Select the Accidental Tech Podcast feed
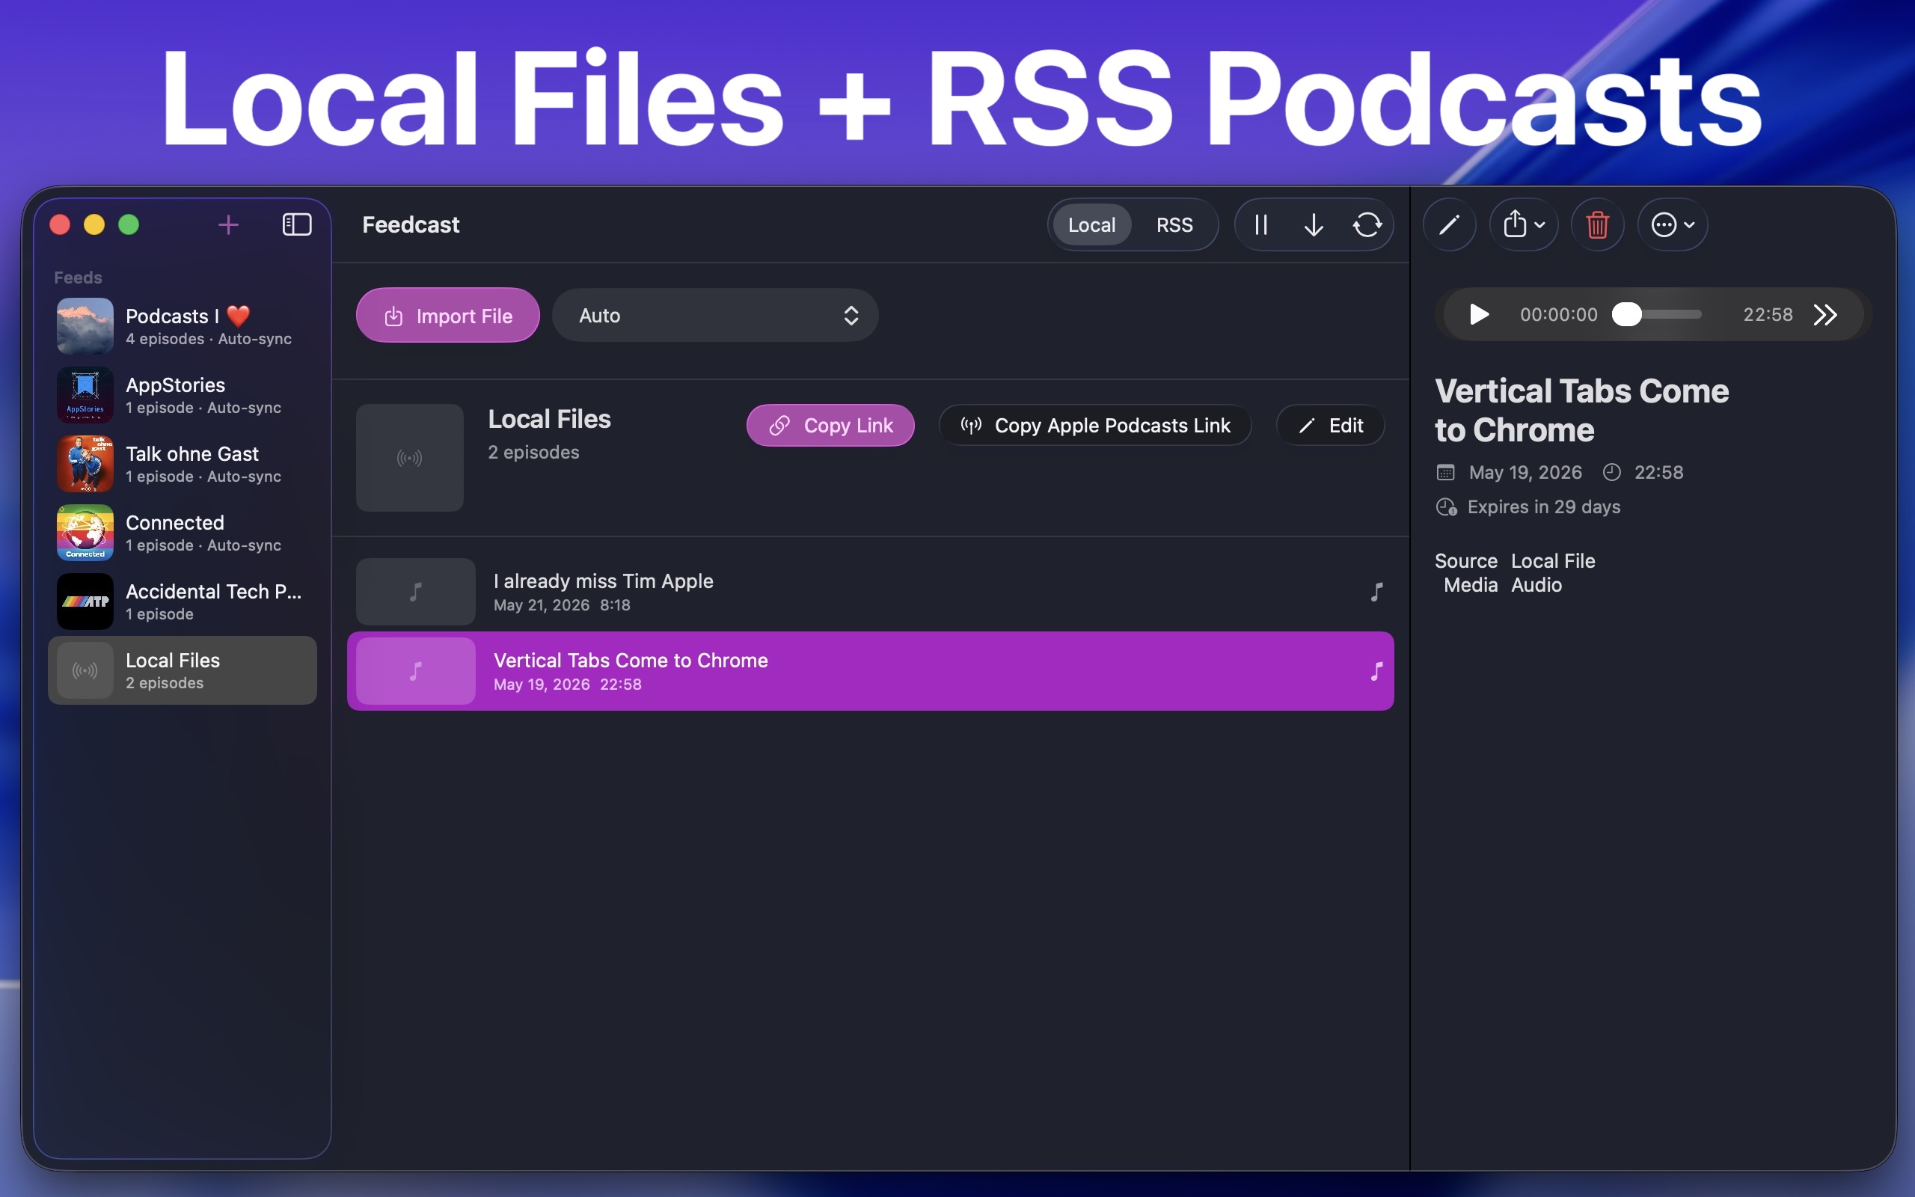1915x1197 pixels. (182, 601)
